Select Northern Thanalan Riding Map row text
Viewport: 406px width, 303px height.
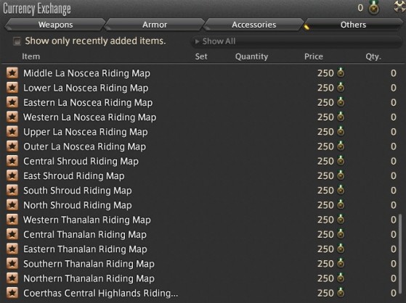point(89,278)
